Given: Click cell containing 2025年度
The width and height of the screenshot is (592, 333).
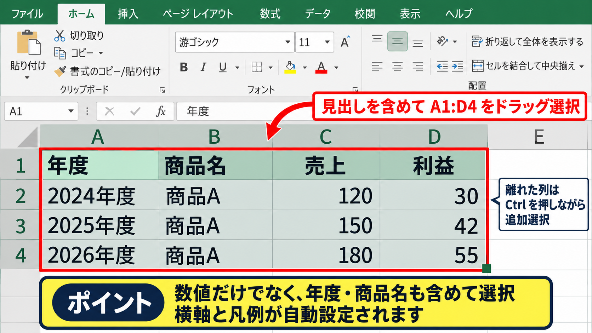Looking at the screenshot, I should click(101, 225).
